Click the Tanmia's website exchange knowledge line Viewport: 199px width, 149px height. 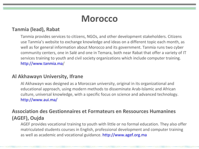pyautogui.click(x=103, y=42)
